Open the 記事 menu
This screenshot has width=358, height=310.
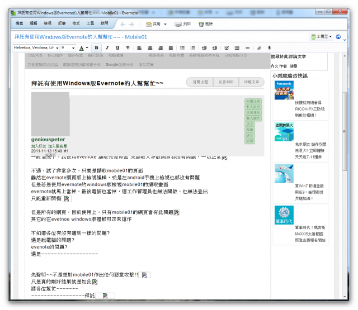(62, 23)
